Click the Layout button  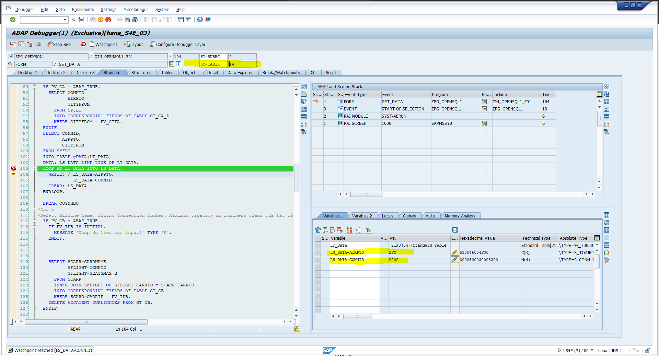pos(134,44)
